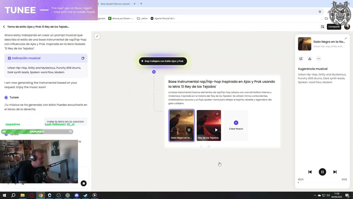Copy the Indicación musical prompt
Viewport: 353px width, 199px height.
tap(83, 58)
